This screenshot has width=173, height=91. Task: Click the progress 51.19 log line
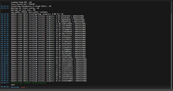point(48,51)
